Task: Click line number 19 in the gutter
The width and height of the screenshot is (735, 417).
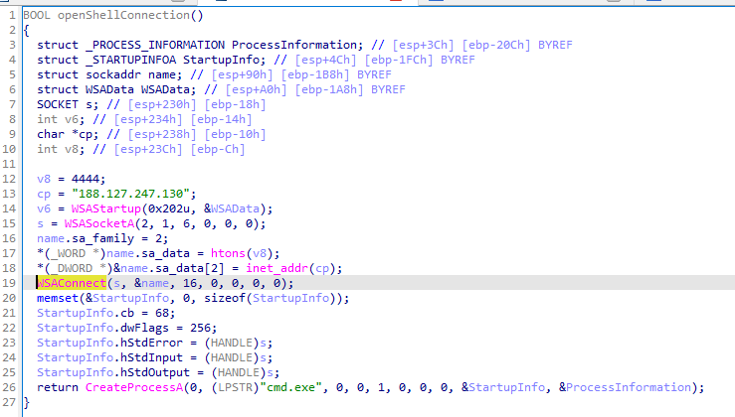Action: click(9, 283)
